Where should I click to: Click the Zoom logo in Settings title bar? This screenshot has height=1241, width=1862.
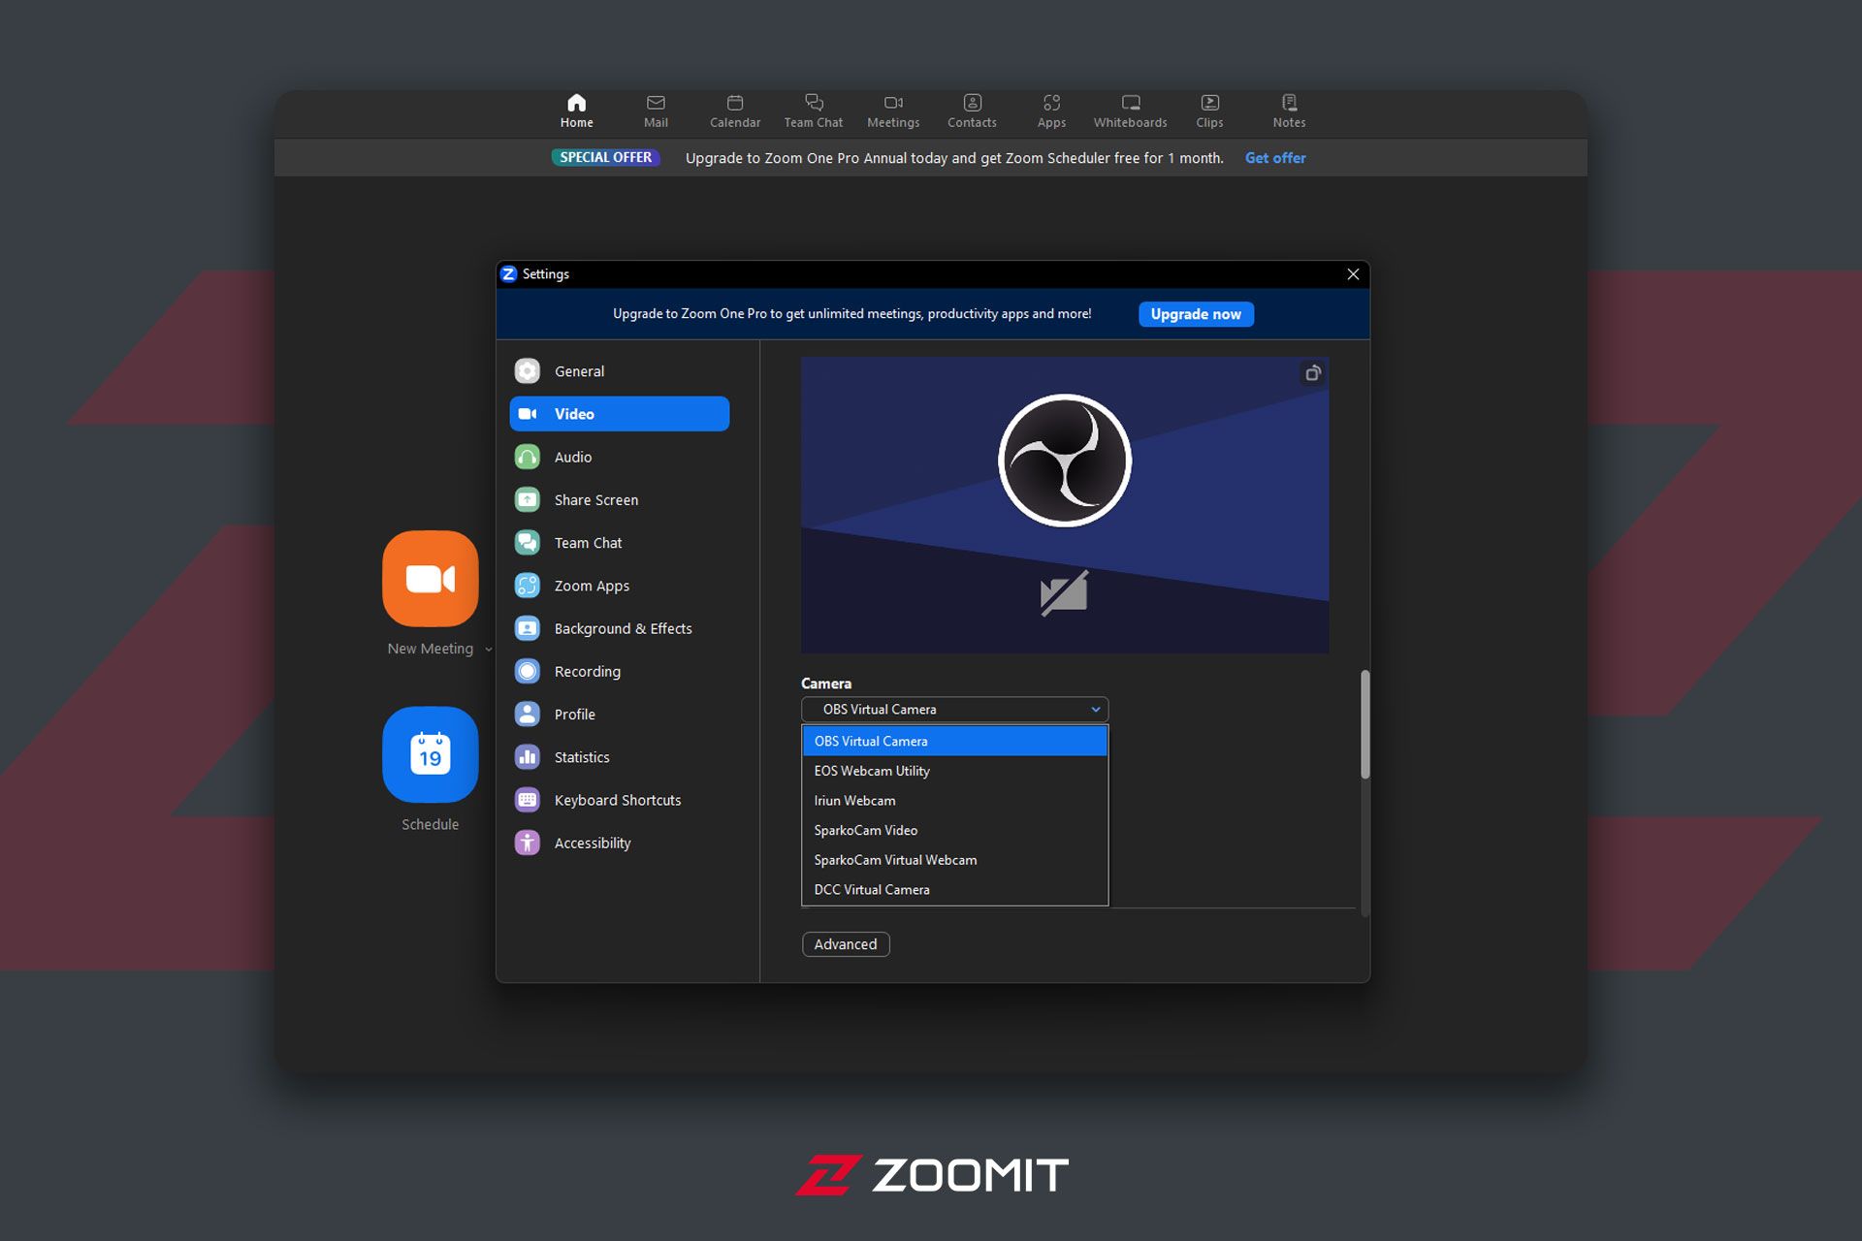pos(509,274)
